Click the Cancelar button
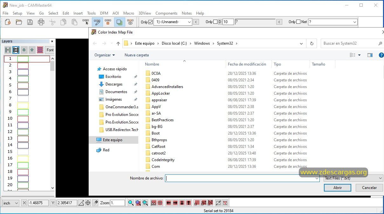The image size is (384, 214). tap(369, 188)
